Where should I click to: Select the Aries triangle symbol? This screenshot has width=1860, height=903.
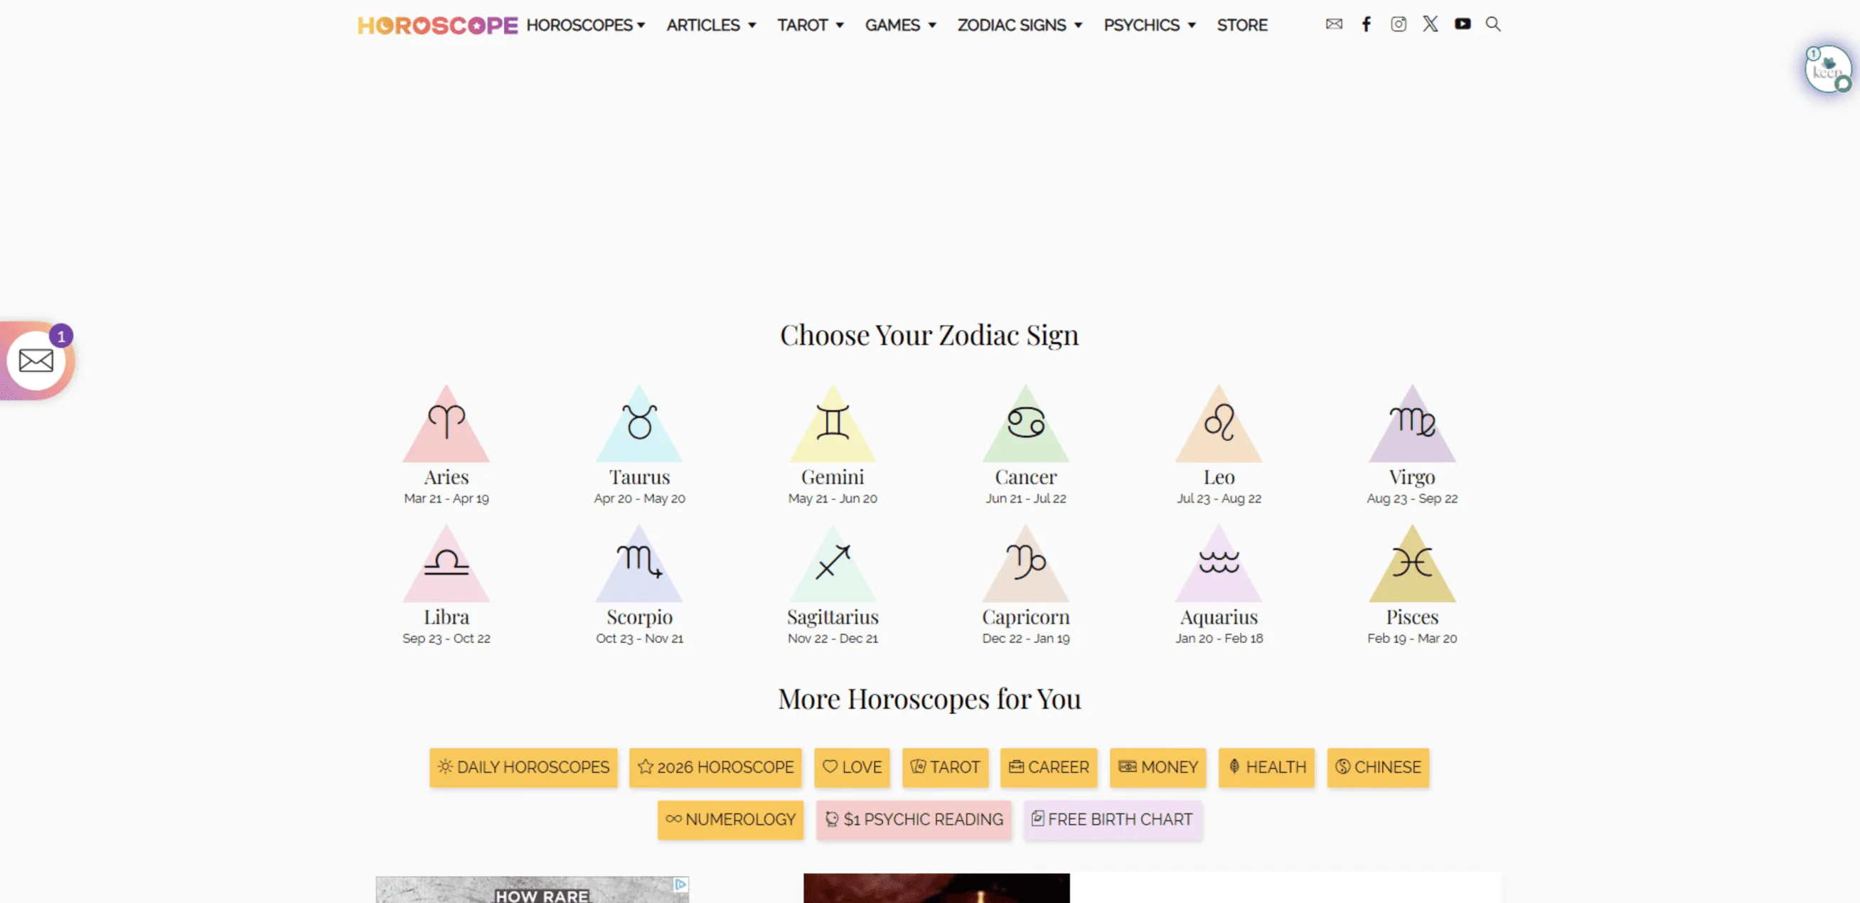[x=447, y=424]
